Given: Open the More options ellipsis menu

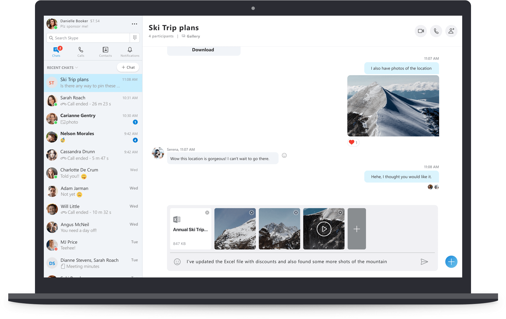Looking at the screenshot, I should point(135,24).
